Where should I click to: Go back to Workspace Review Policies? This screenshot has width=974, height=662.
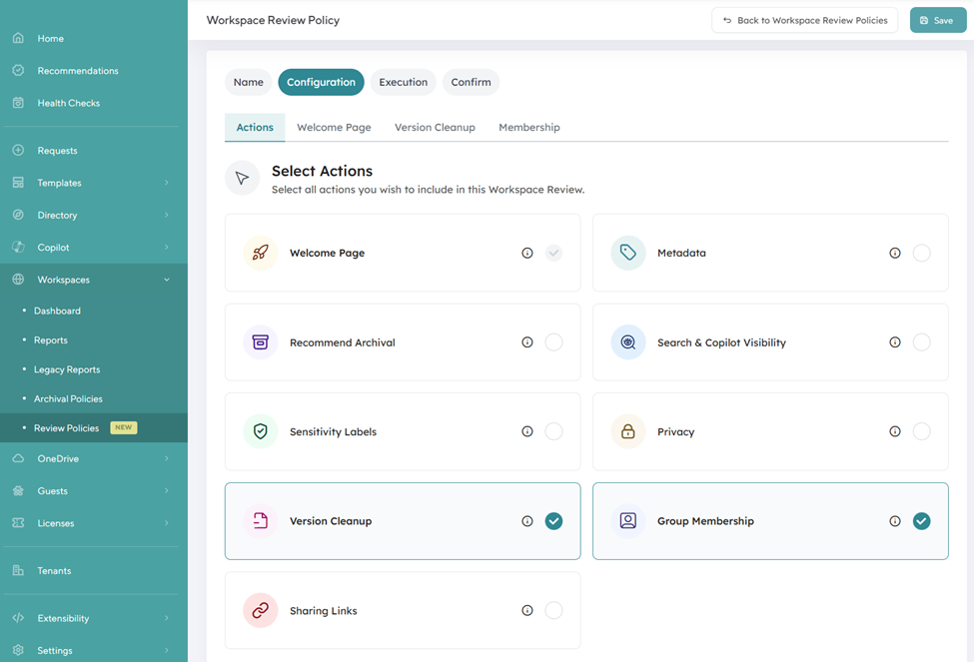click(x=805, y=21)
